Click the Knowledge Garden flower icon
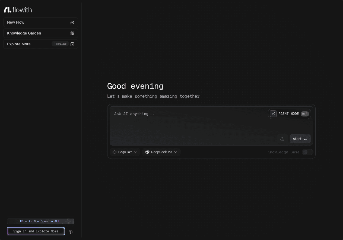343x240 pixels. coord(72,33)
